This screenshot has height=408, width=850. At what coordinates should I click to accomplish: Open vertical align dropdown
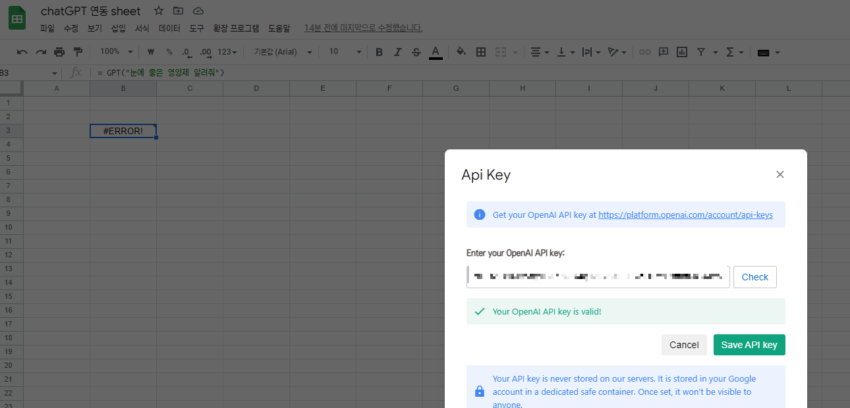pos(566,52)
